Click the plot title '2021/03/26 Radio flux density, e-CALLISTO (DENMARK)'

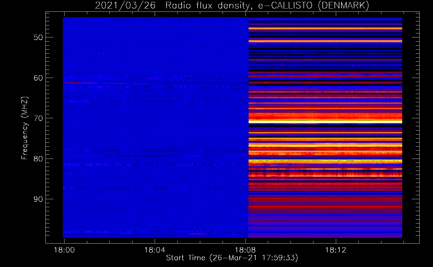[x=232, y=5]
